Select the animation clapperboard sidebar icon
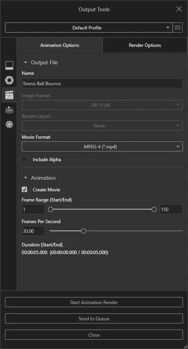The width and height of the screenshot is (188, 349). 9,95
